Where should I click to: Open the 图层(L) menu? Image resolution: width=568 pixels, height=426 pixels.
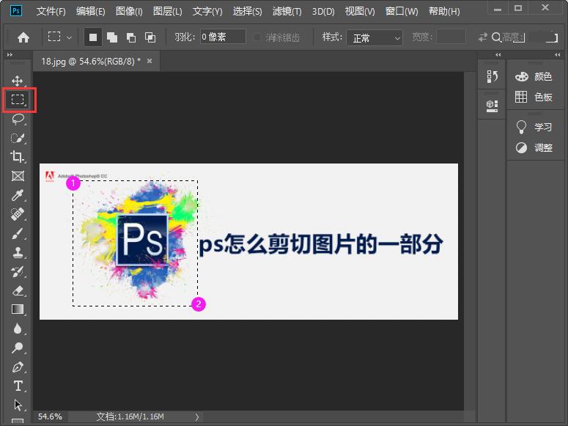point(167,11)
